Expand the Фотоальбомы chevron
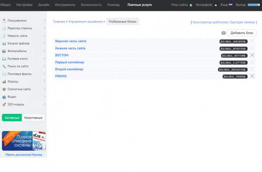This screenshot has height=172, width=262. pyautogui.click(x=44, y=51)
